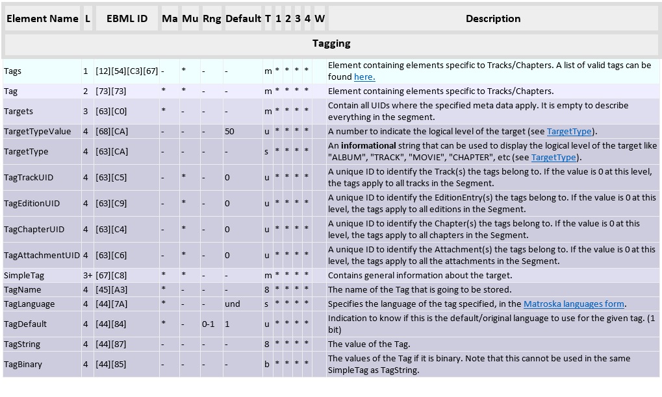Select the 'Ma' column header

170,19
